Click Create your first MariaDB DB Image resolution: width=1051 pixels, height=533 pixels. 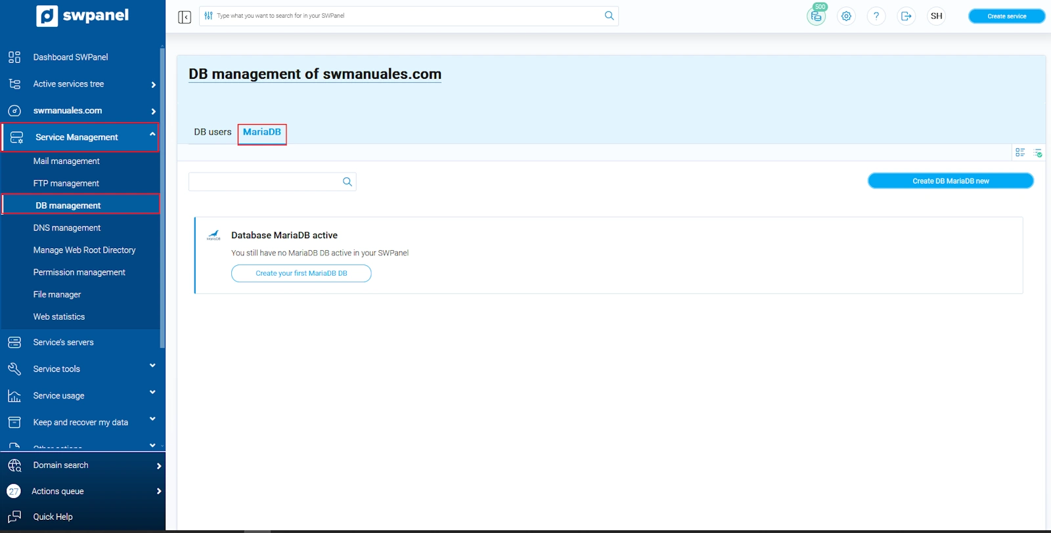[301, 273]
